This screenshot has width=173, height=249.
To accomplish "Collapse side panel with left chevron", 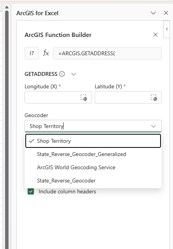I will [x=167, y=29].
